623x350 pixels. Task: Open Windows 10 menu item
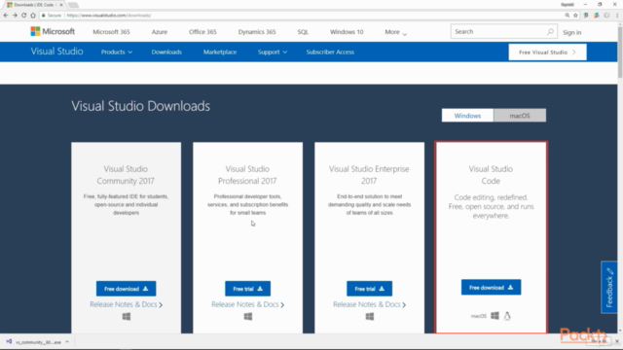click(347, 32)
